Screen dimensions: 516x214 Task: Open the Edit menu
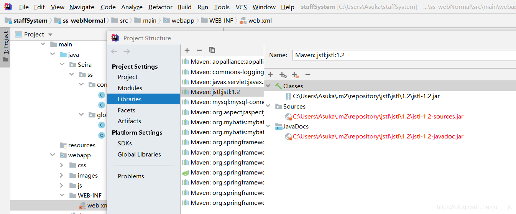point(39,7)
